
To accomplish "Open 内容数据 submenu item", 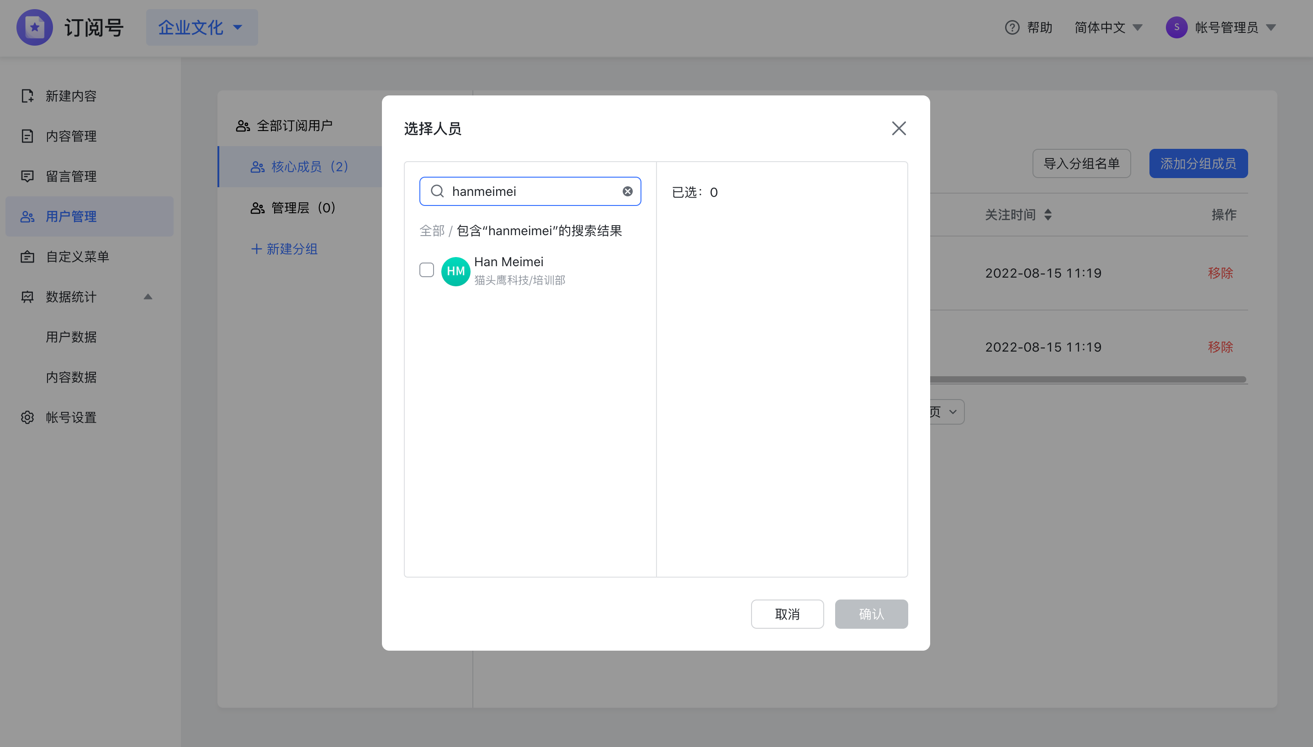I will tap(71, 377).
